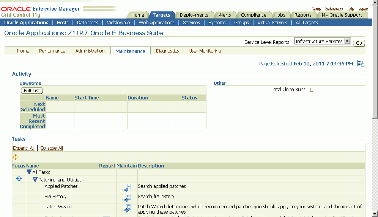Image resolution: width=378 pixels, height=217 pixels.
Task: Click Expand All link
Action: pos(24,148)
